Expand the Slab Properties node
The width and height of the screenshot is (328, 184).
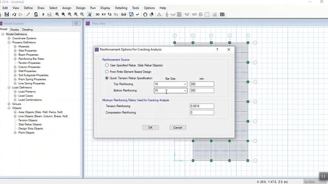pos(15,51)
